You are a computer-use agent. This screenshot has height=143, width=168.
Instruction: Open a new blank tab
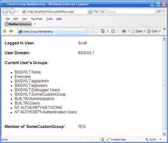90,32
